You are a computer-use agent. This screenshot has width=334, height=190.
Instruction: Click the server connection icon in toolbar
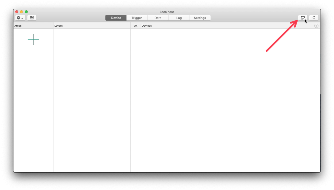[x=303, y=18]
